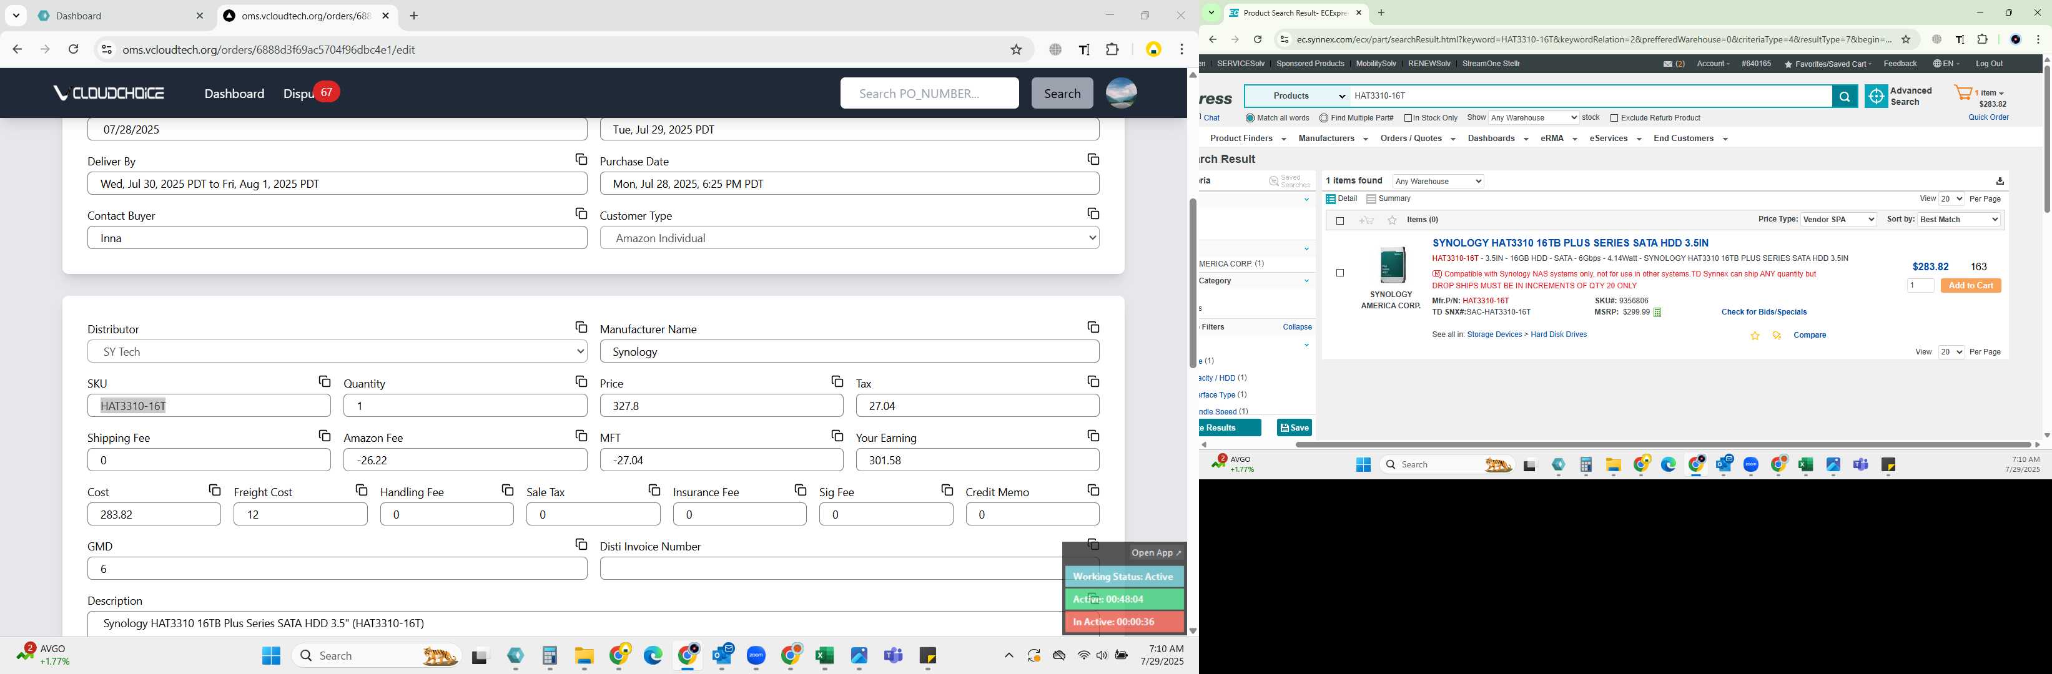Expand the Category filter section
2052x674 pixels.
point(1306,281)
